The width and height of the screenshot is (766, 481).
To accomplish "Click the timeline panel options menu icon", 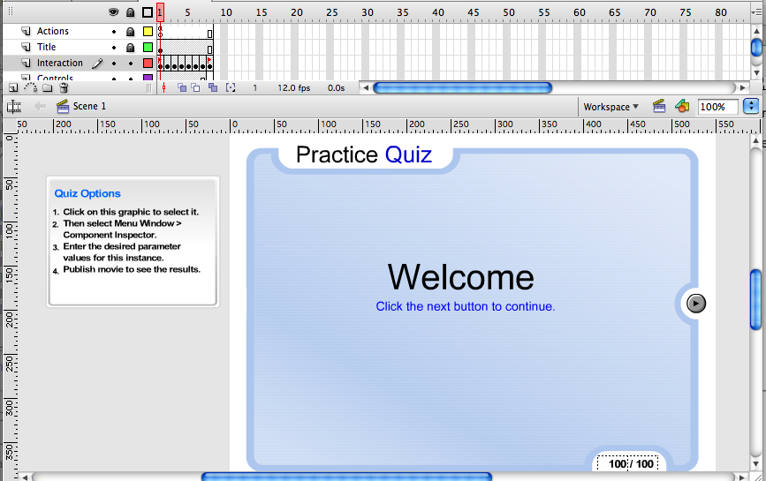I will 758,11.
